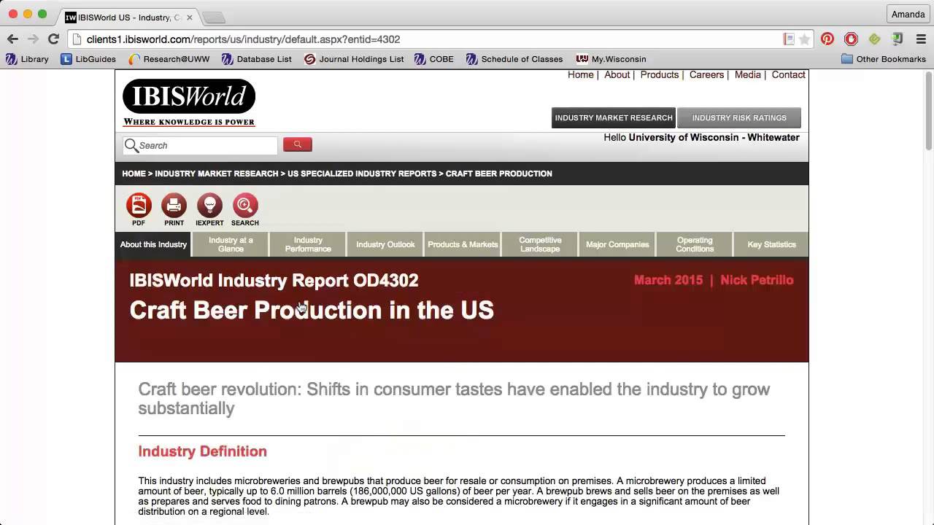Close the IBISWorld browser tab
Screen dimensions: 934x525
[x=190, y=17]
